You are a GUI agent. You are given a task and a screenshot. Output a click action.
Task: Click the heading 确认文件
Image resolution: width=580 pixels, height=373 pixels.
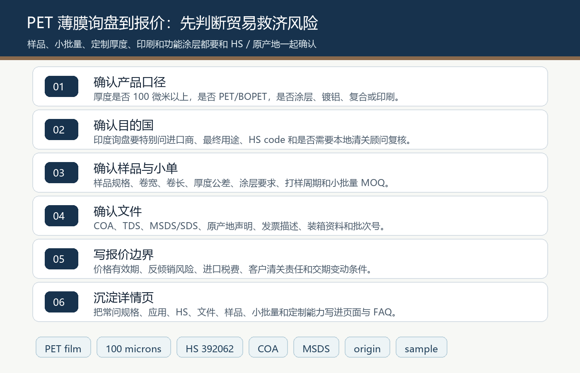click(x=118, y=211)
